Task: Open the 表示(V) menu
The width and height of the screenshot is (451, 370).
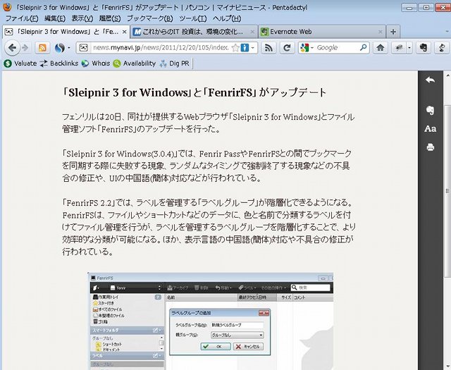Action: click(82, 19)
